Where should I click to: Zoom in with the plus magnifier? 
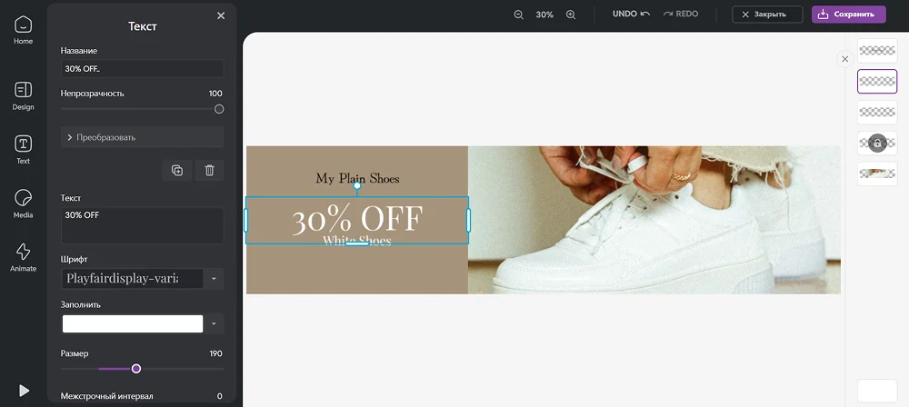tap(571, 15)
